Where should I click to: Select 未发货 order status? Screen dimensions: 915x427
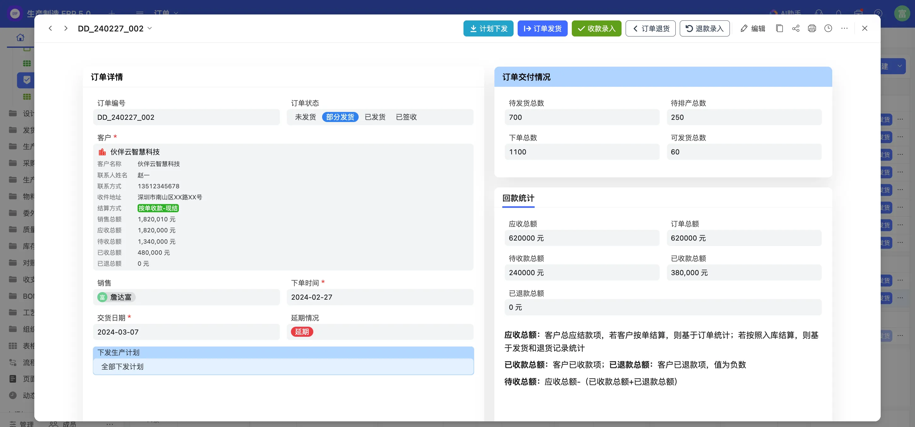305,117
